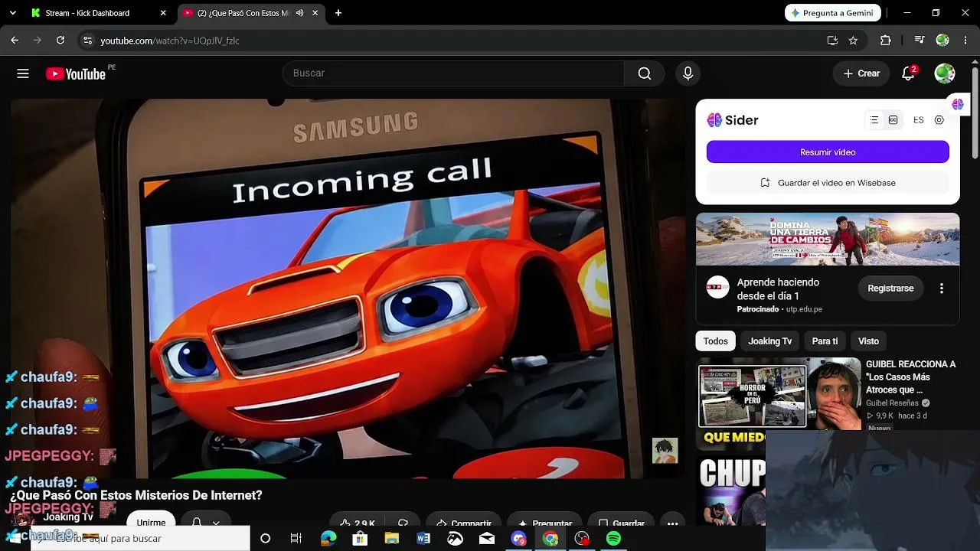This screenshot has height=551, width=980.
Task: Open the Mail app from the taskbar
Action: 487,539
